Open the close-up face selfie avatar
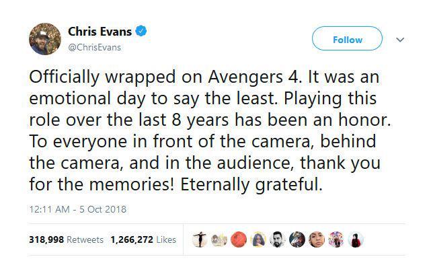433x261 pixels. point(317,239)
